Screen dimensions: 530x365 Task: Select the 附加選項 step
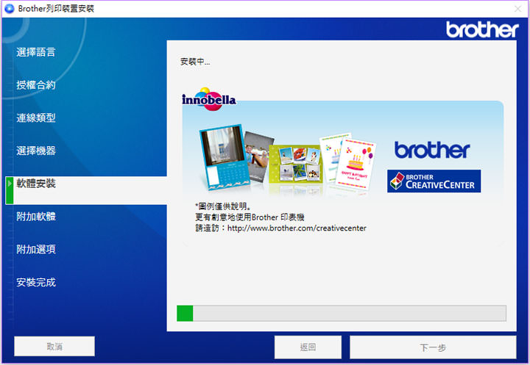pos(36,249)
